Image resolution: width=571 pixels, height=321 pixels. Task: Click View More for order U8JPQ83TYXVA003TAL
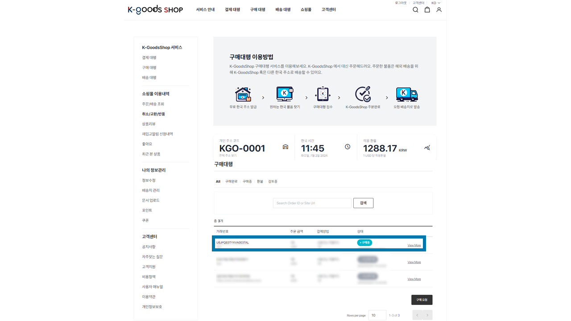point(414,245)
